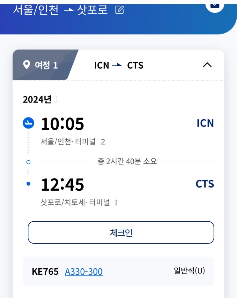Tap the airplane icon between ICN and CTS
The image size is (237, 298).
click(118, 65)
